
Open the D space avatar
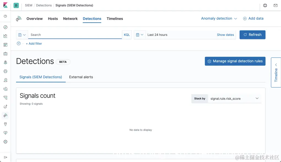(x=16, y=5)
